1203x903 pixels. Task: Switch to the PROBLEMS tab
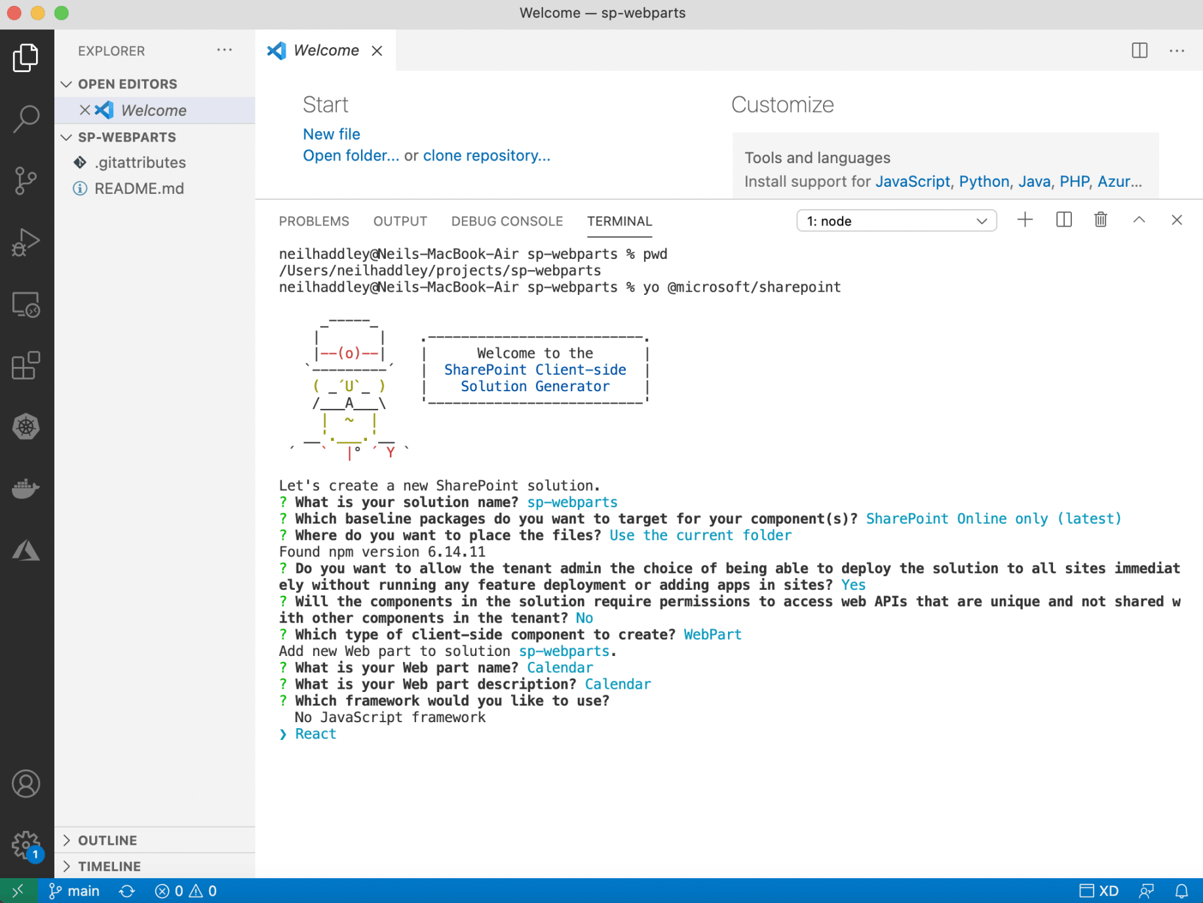click(x=314, y=221)
